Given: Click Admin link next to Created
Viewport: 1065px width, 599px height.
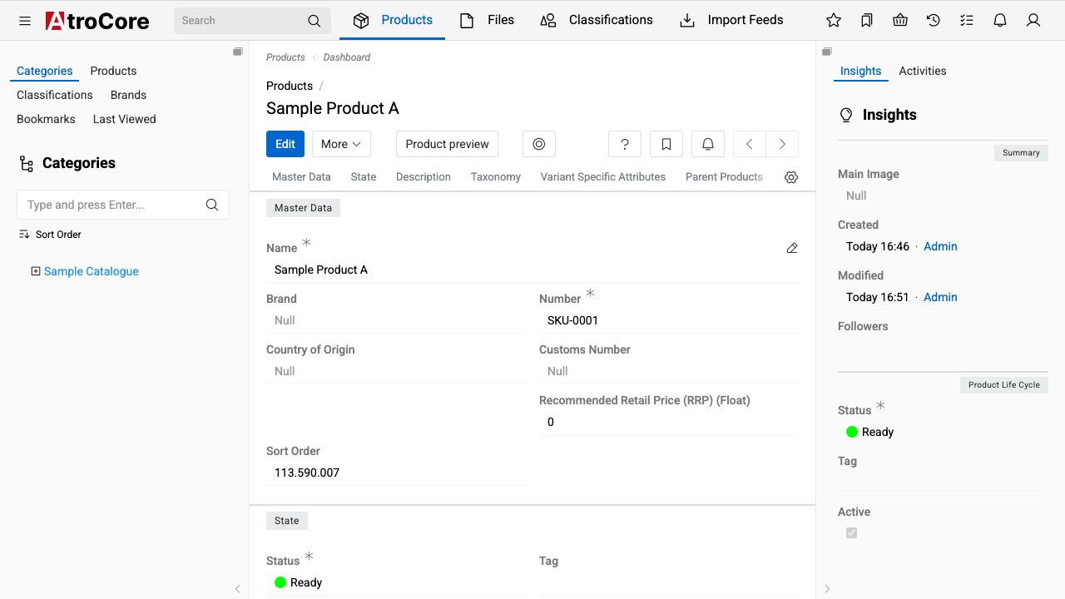Looking at the screenshot, I should click(940, 246).
